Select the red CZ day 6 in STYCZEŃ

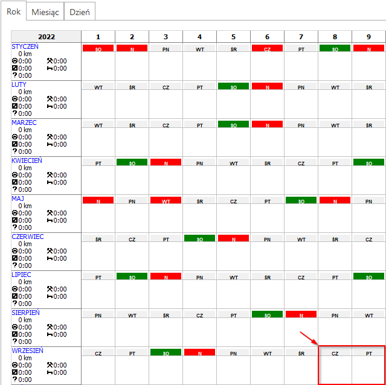pos(267,48)
